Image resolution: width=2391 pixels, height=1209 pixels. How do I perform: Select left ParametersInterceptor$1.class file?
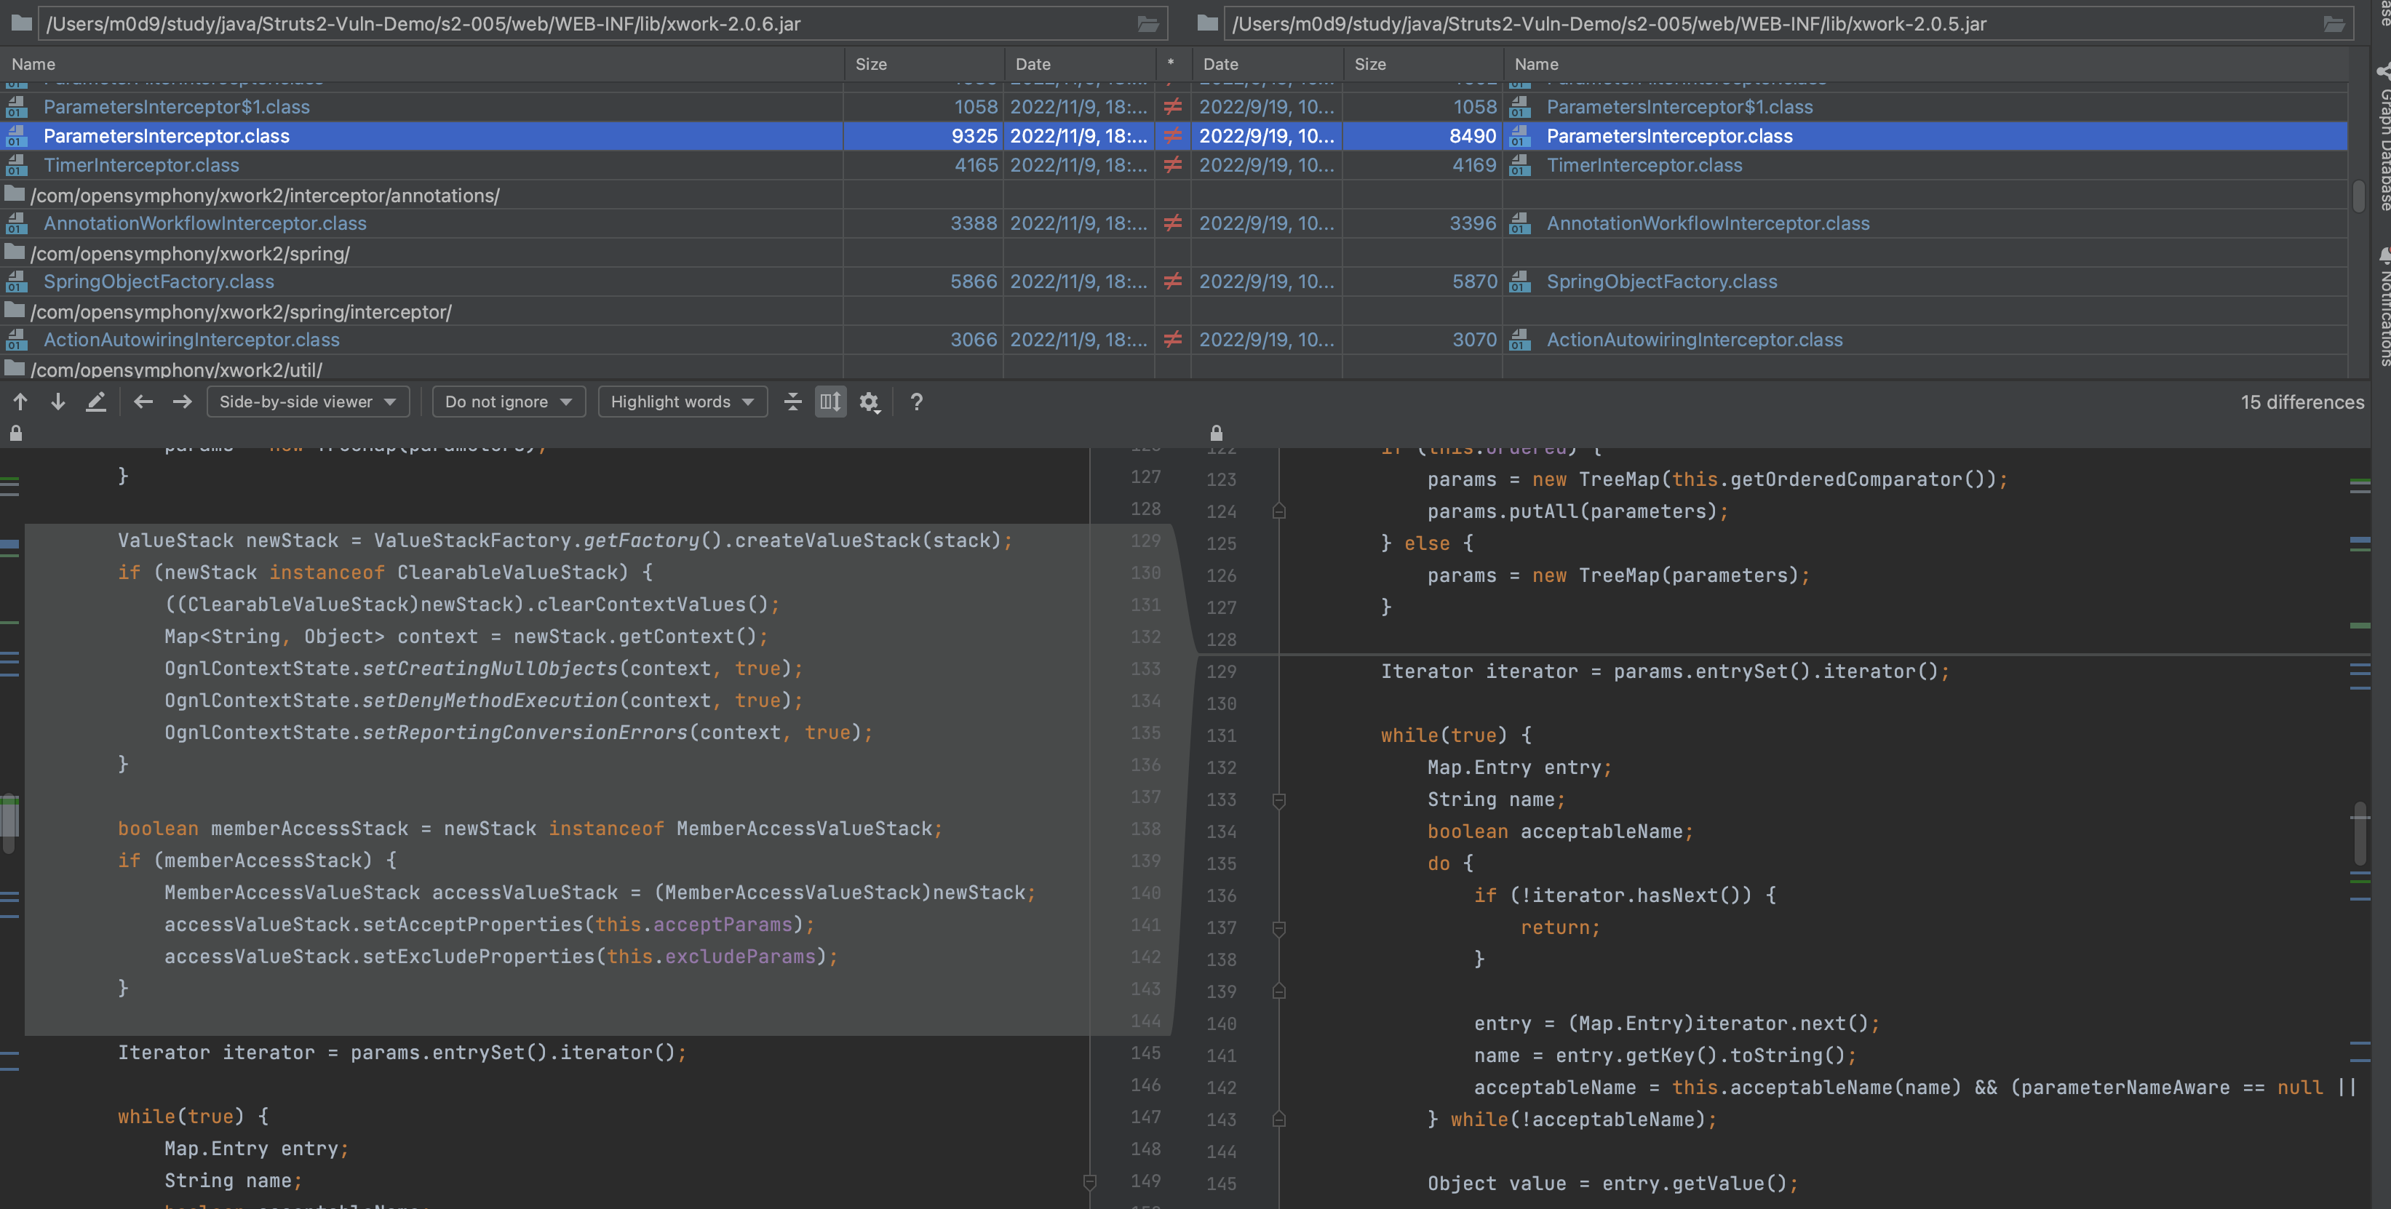(176, 107)
